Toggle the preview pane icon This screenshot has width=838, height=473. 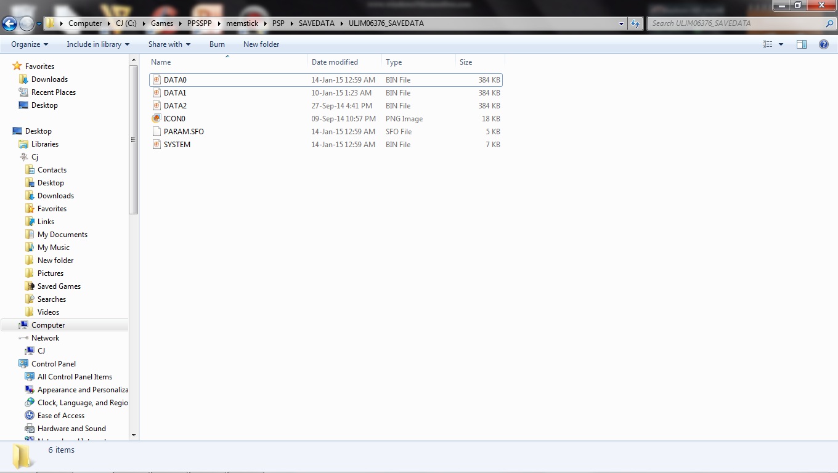pyautogui.click(x=801, y=44)
